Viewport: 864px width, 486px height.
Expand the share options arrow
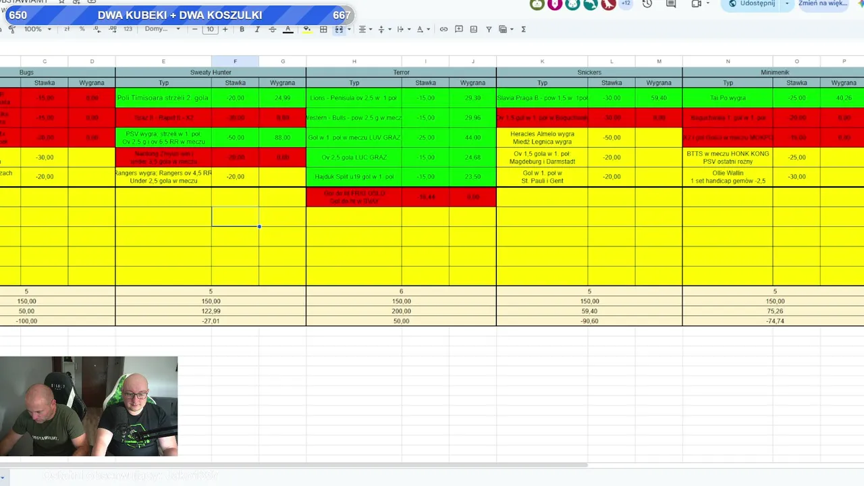(786, 3)
